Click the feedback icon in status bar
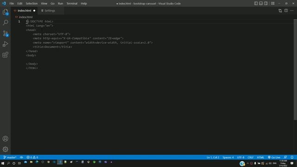 [285, 157]
